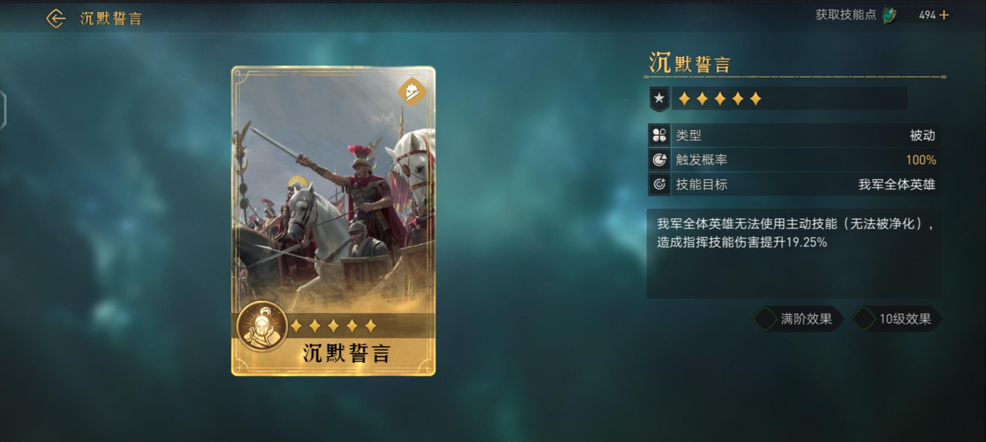Click the skill description text box
The height and width of the screenshot is (442, 986).
[x=794, y=253]
